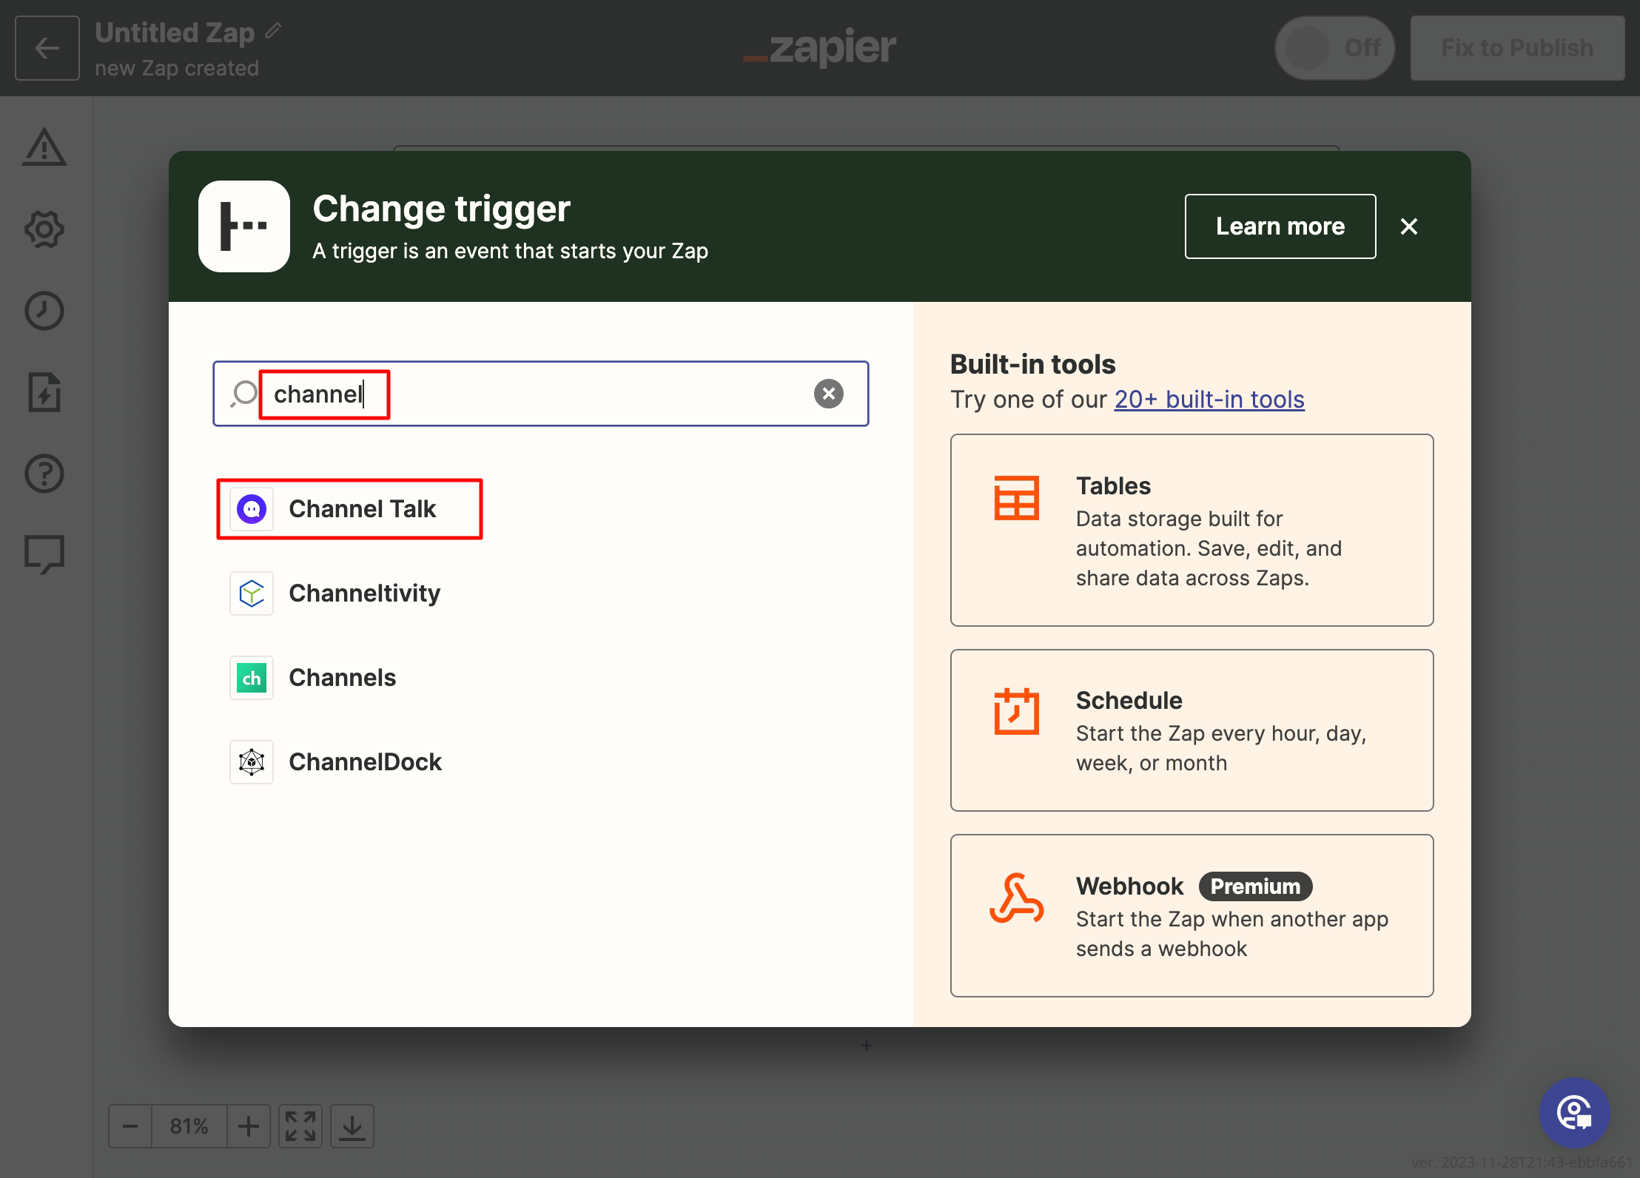Image resolution: width=1640 pixels, height=1178 pixels.
Task: Click the Untitled Zap title
Action: coord(175,33)
